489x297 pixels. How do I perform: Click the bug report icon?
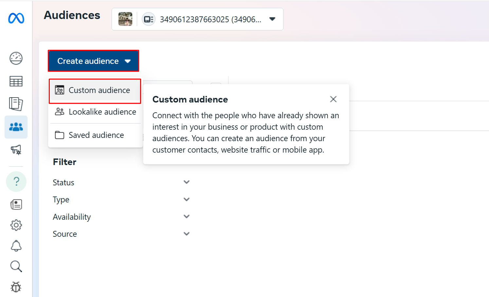[16, 287]
